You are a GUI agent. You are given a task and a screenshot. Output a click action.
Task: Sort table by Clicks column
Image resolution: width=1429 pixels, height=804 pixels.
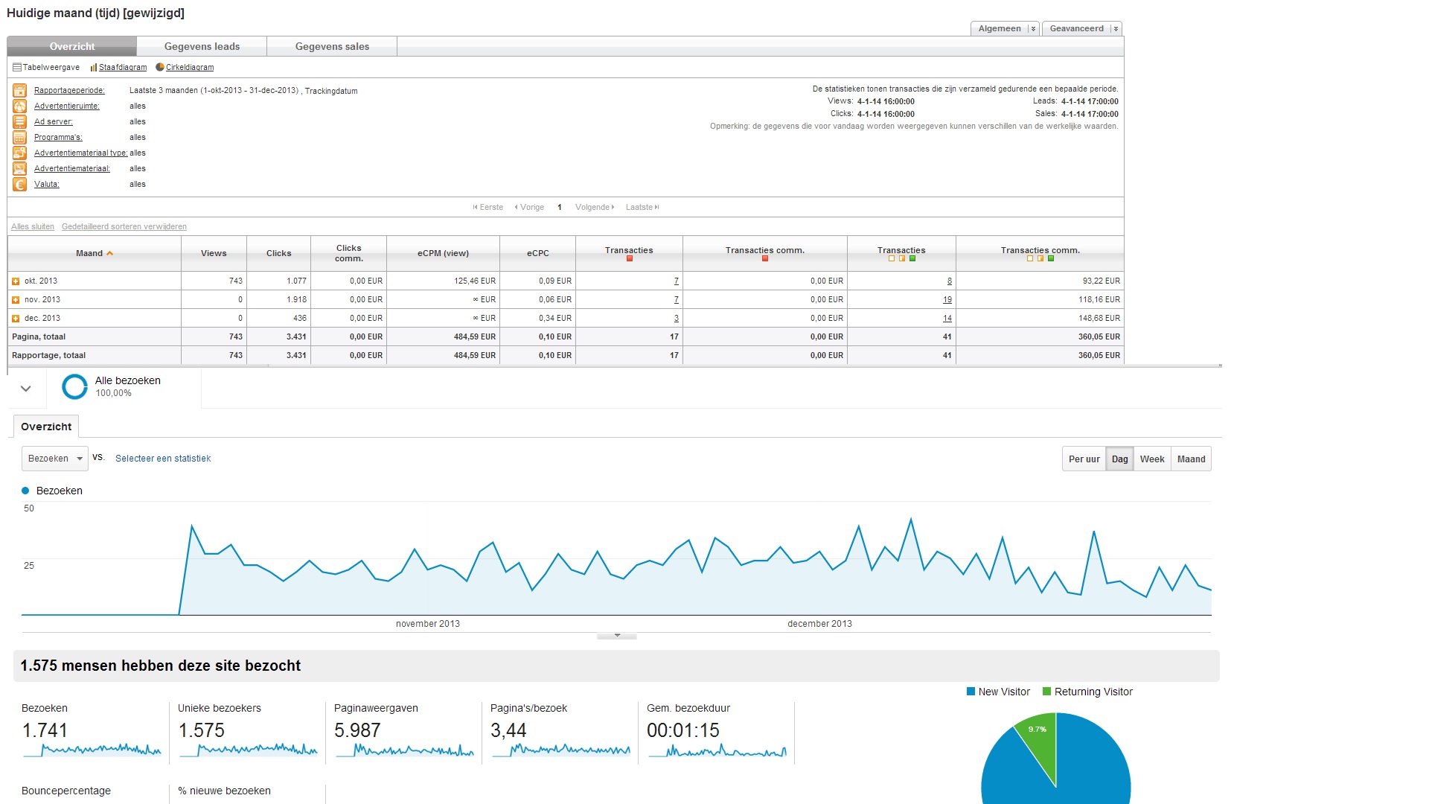tap(279, 254)
